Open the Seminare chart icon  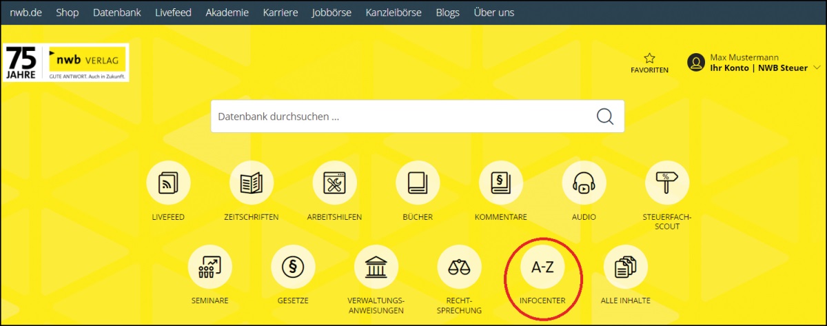pyautogui.click(x=210, y=267)
